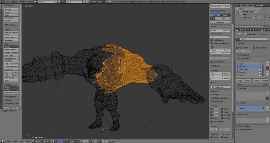Viewport: 270px width, 143px height.
Task: Open the Scene properties tab icon
Action: (248, 30)
